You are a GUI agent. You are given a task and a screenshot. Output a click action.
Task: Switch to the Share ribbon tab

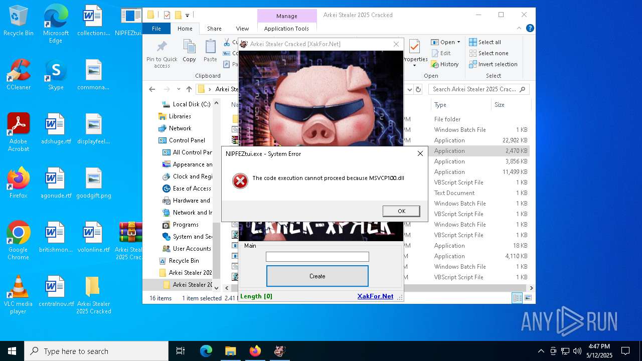tap(214, 29)
